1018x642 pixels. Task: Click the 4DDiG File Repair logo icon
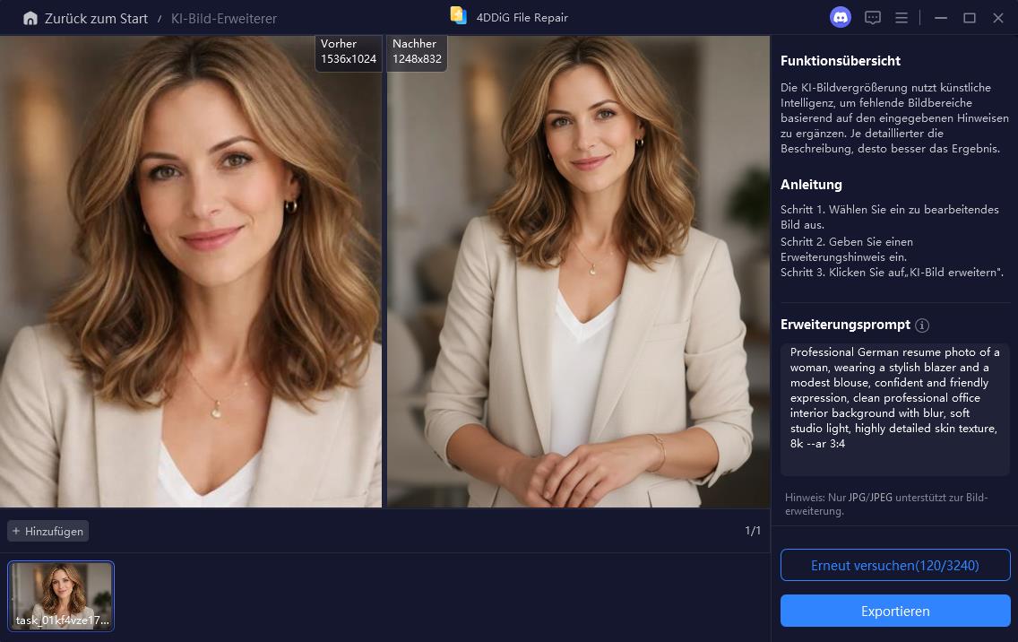[x=459, y=15]
